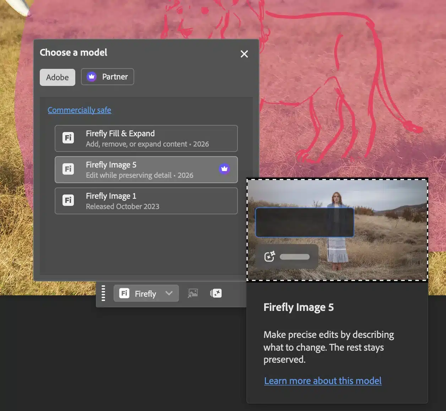The height and width of the screenshot is (411, 446).
Task: Open the Firefly model dropdown in taskbar
Action: tap(146, 294)
